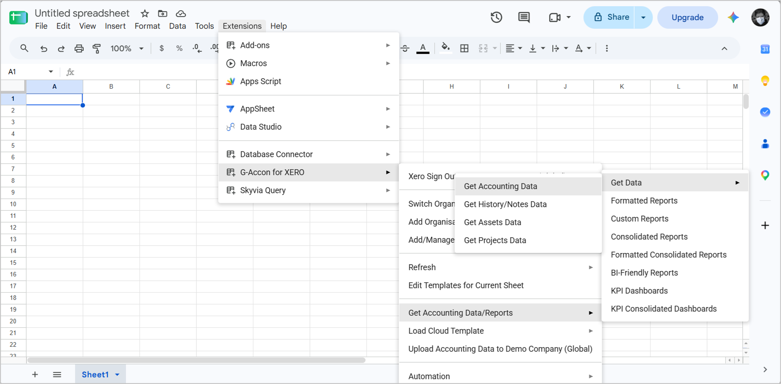Screen dimensions: 781x384
Task: Collapse the toolbar with up chevron
Action: (724, 48)
